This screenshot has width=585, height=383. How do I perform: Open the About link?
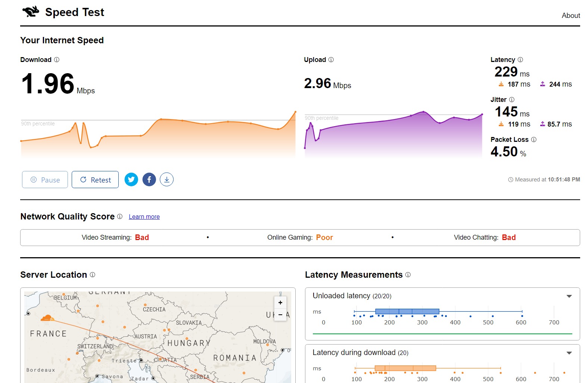click(571, 15)
